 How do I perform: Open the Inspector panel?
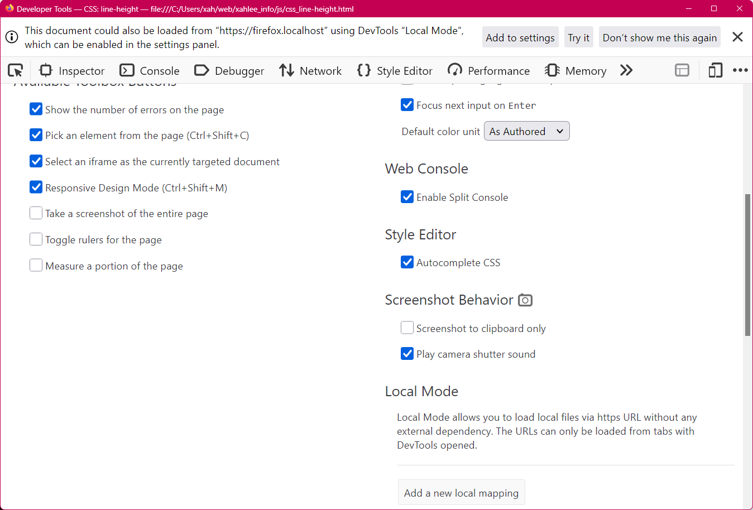(72, 70)
